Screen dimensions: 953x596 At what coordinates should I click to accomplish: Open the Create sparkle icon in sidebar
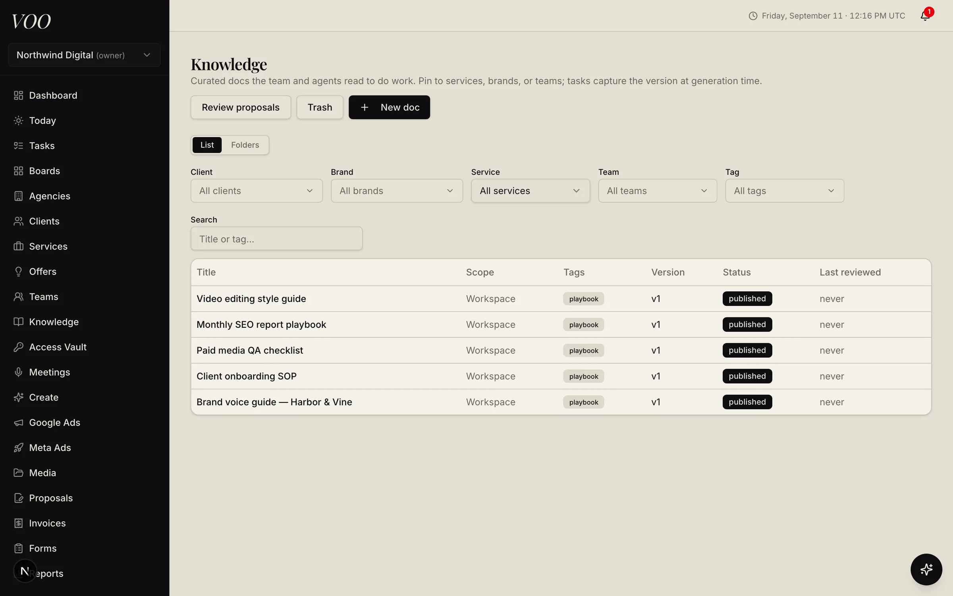pyautogui.click(x=18, y=397)
